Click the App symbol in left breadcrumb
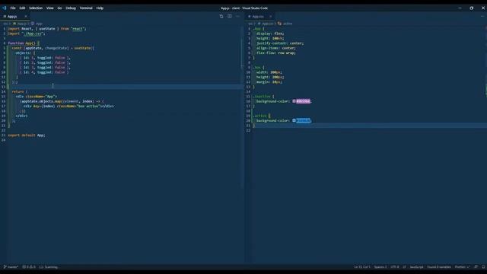 point(37,24)
